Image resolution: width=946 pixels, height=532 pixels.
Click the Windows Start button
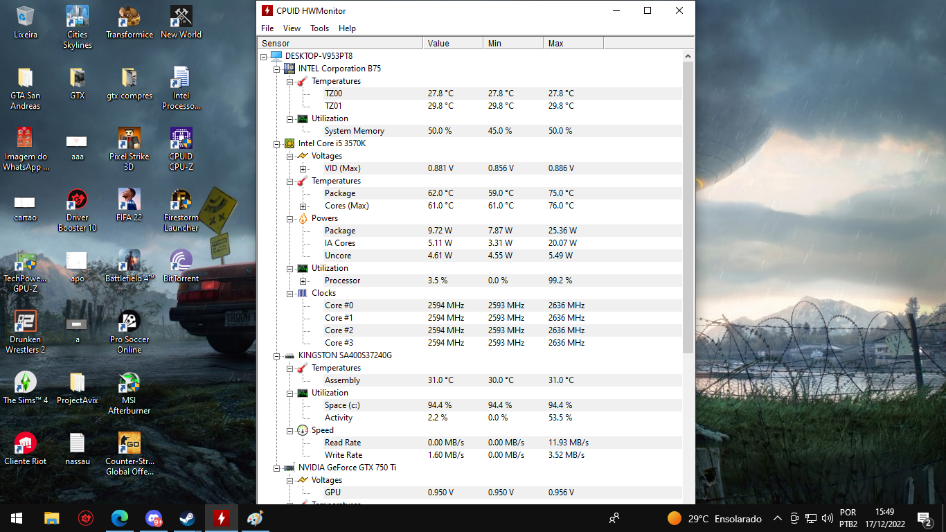pos(17,517)
